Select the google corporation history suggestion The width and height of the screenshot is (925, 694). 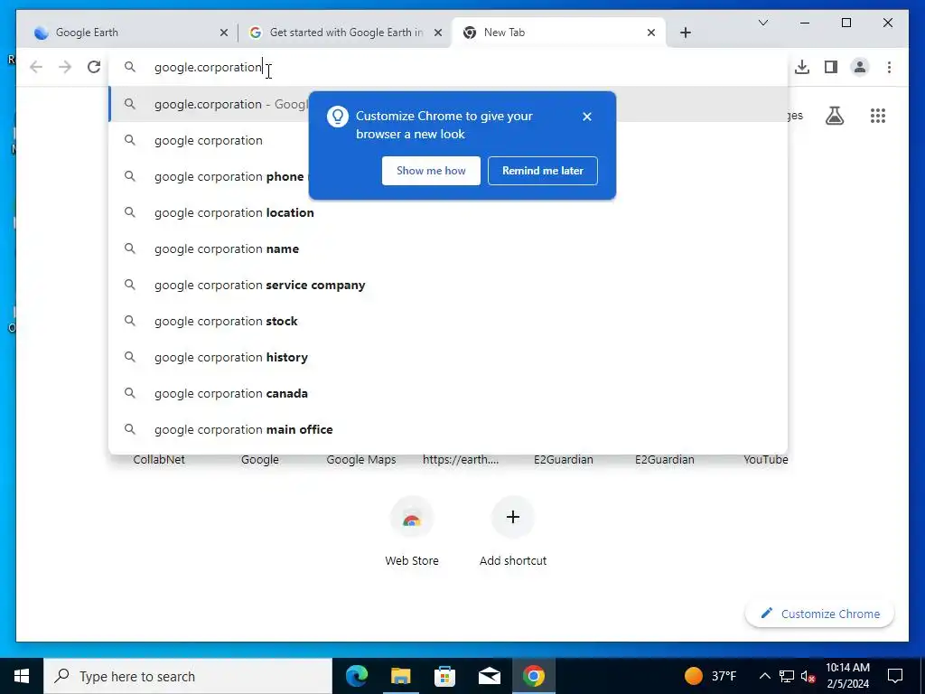point(448,357)
